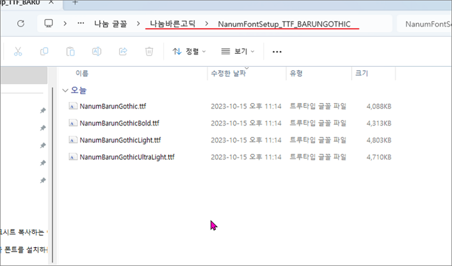
Task: Click the Paste clipboard icon
Action: point(71,51)
